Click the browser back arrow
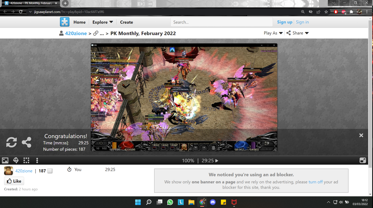This screenshot has height=208, width=373. (x=5, y=12)
